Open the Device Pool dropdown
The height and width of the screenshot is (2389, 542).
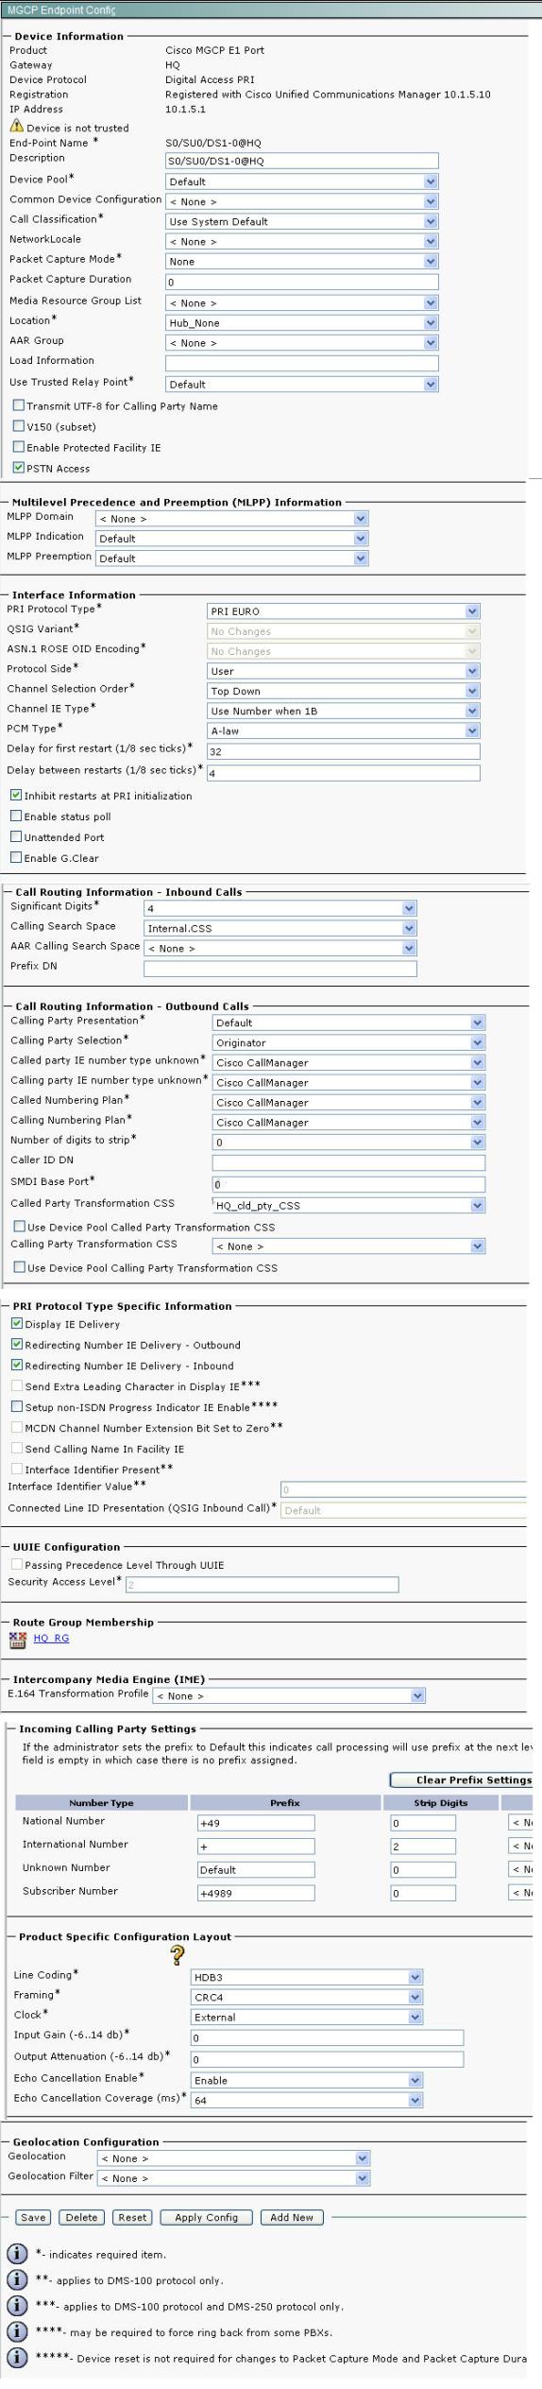(302, 181)
